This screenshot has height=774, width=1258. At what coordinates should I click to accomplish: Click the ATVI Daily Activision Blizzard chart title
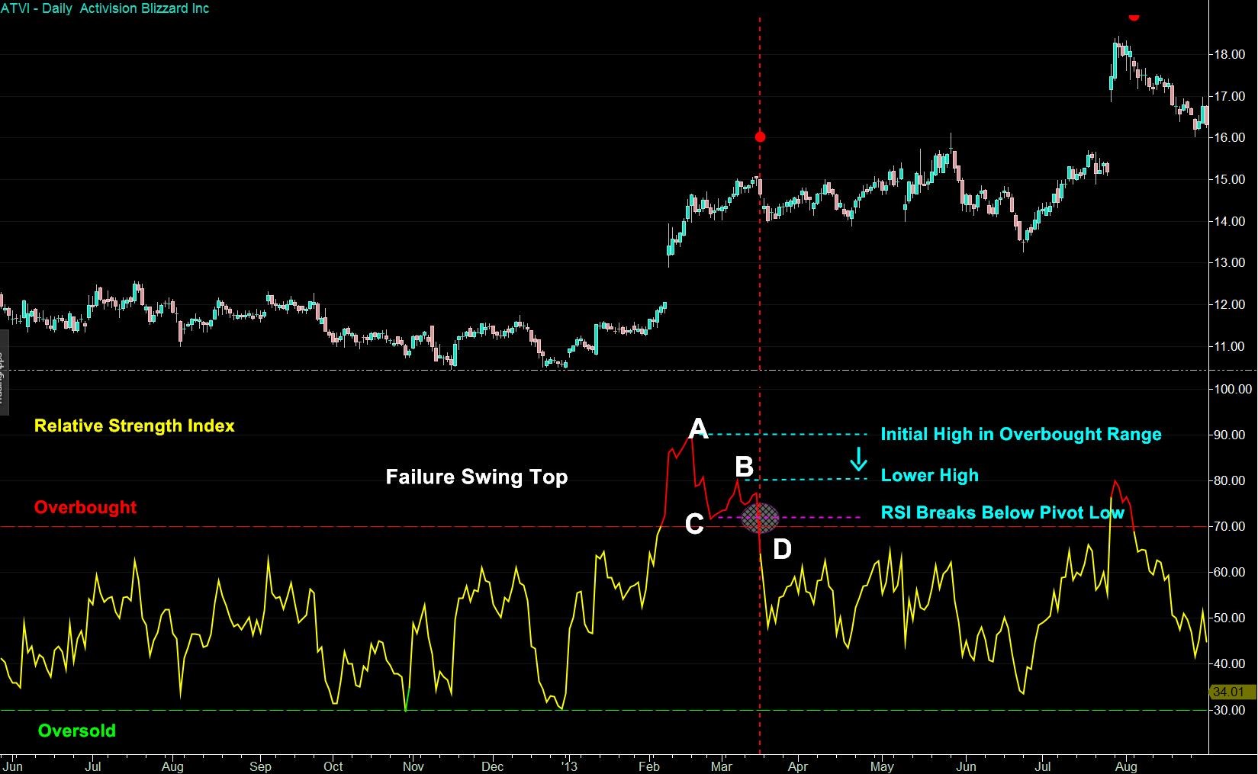pyautogui.click(x=105, y=8)
